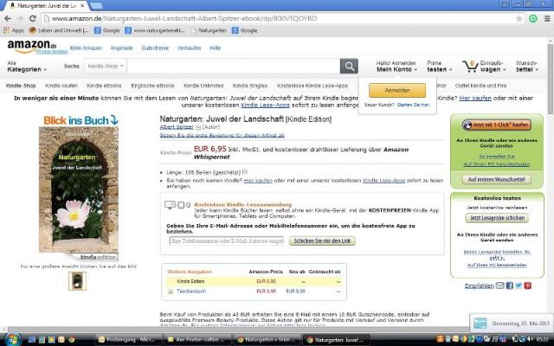
Task: Open new browser tab
Action: click(x=96, y=6)
